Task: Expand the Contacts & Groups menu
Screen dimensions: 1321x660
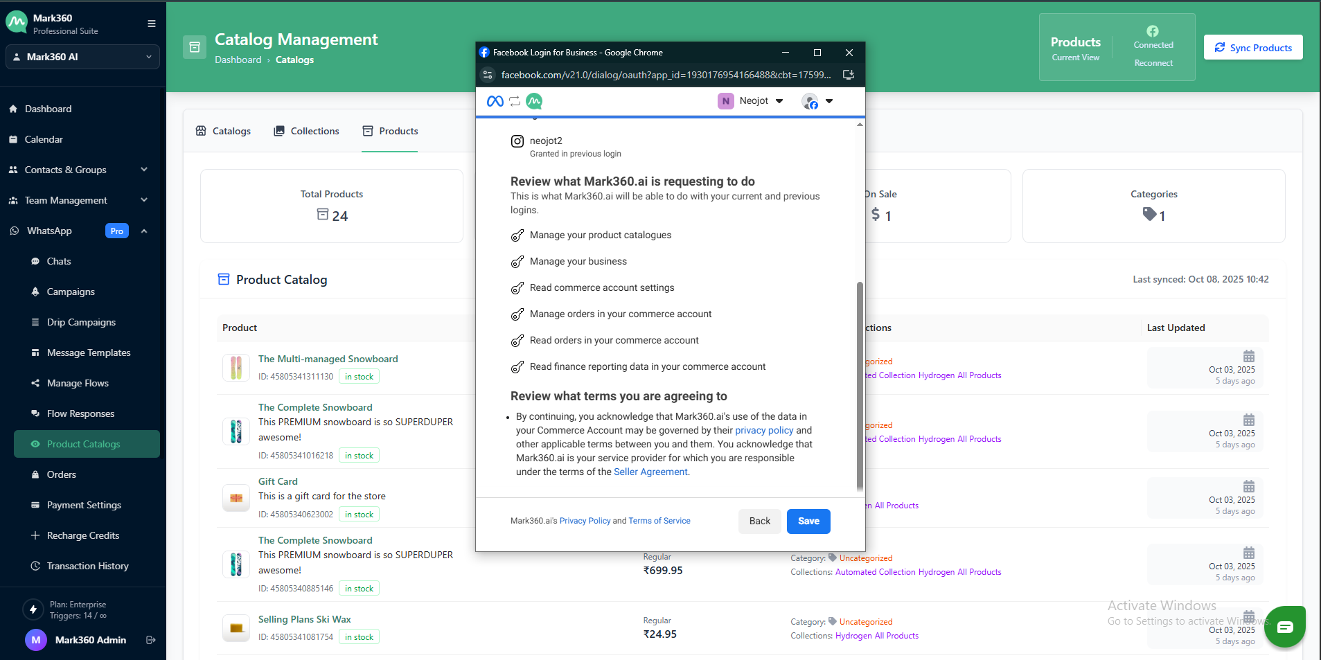Action: point(144,170)
